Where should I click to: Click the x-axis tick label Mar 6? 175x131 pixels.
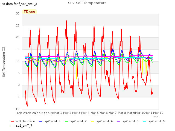pos(104,113)
